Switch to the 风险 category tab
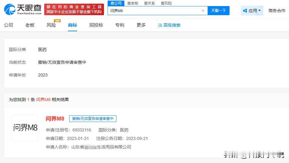Screen dimensions: 289x163 (x=51, y=25)
